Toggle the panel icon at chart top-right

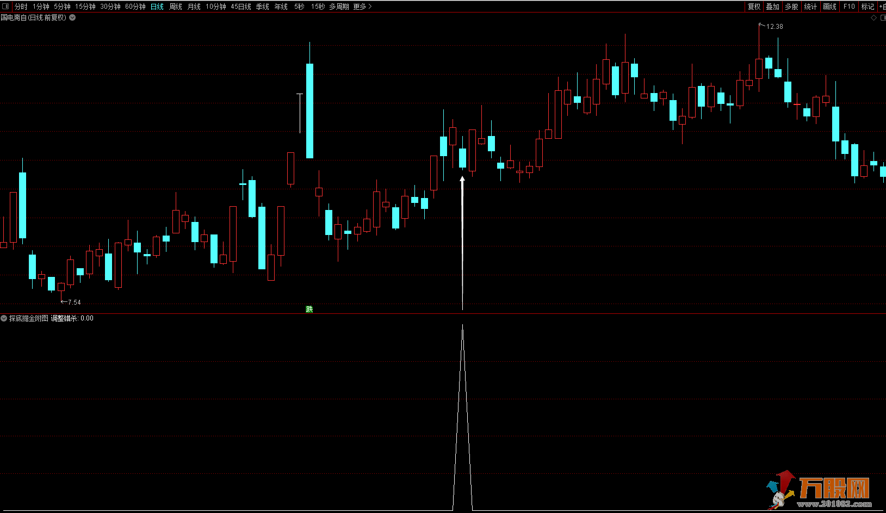click(x=883, y=17)
